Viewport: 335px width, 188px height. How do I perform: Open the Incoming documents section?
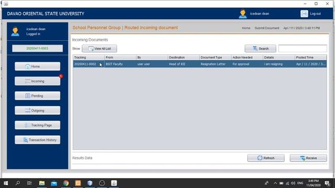click(x=37, y=81)
